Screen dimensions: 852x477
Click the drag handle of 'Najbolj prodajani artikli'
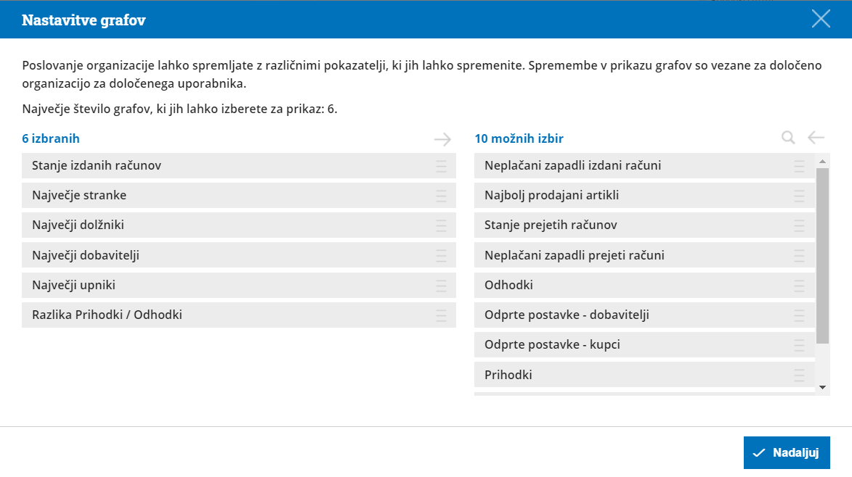coord(799,196)
